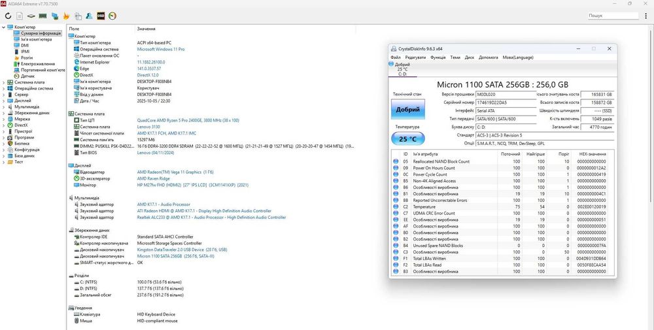Expand the Тест tree node
Screen dimensions: 654x330
(x=4, y=161)
